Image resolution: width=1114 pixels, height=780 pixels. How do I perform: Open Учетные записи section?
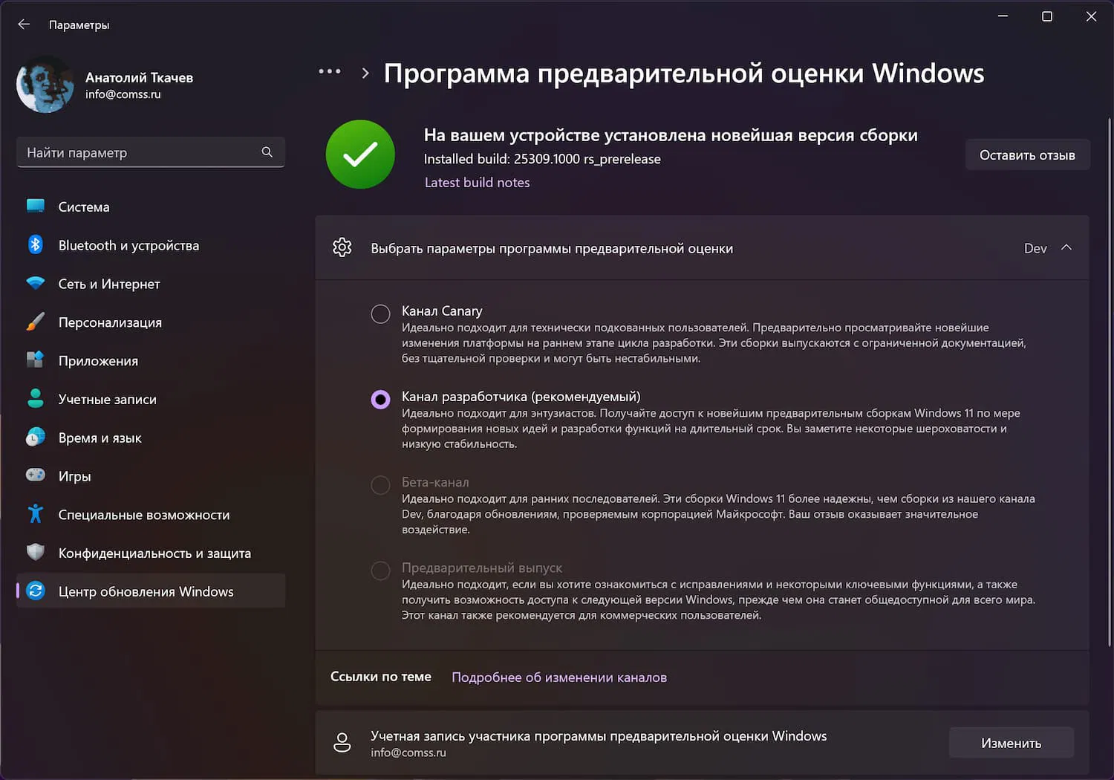tap(151, 399)
